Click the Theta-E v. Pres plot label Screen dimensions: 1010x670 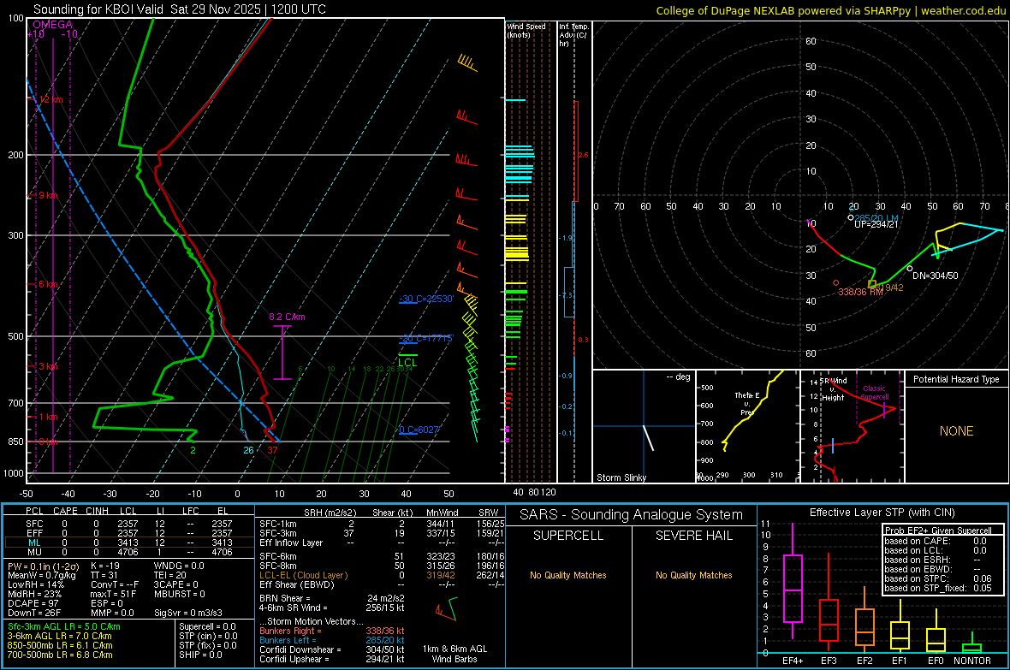tap(746, 403)
